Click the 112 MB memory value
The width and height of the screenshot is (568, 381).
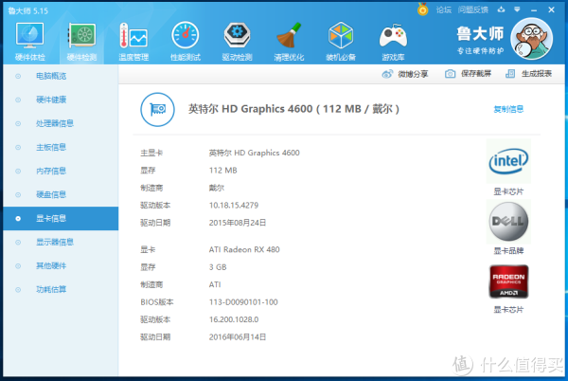[x=222, y=171]
